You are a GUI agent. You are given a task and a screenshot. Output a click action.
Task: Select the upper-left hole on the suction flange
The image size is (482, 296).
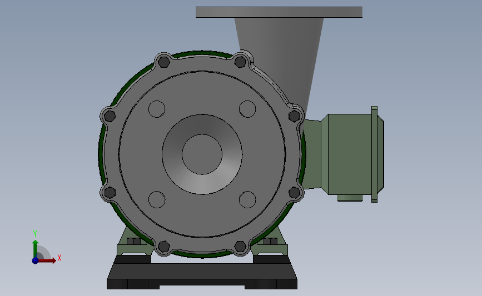point(157,109)
